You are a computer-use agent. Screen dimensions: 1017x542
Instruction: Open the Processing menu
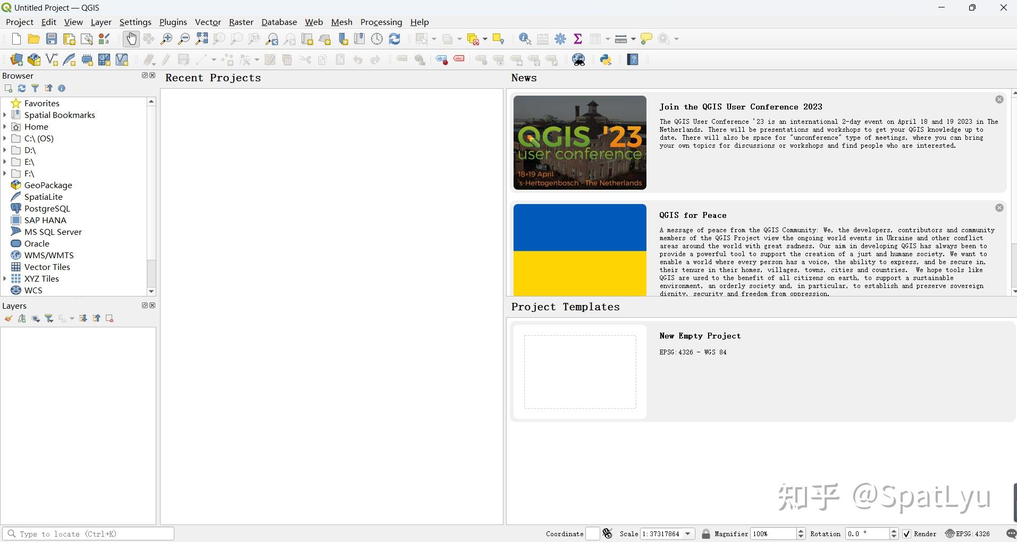click(381, 22)
